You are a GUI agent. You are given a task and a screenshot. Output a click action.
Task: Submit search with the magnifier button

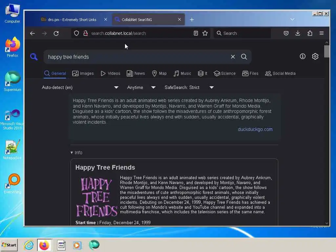point(244,57)
